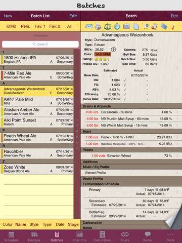The height and width of the screenshot is (243, 182).
Task: Sort batches by Name
Action: click(x=21, y=224)
